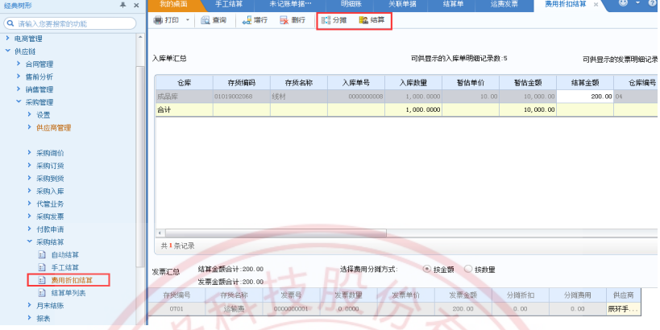660x330 pixels.
Task: Open the dropdown arrow next to smiley icon
Action: [637, 3]
